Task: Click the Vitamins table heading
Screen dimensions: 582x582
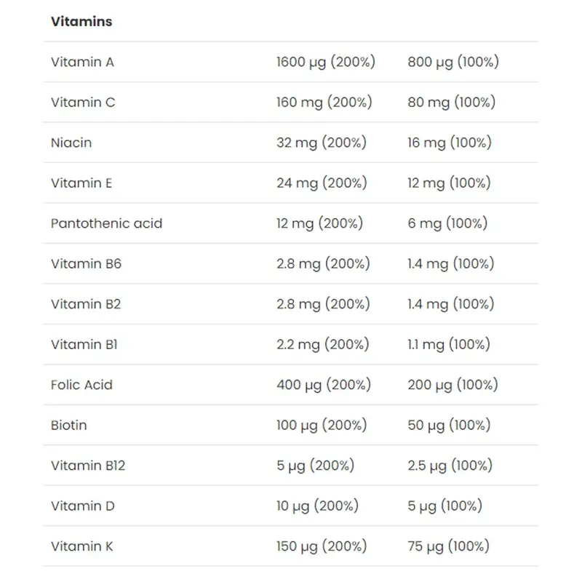Action: 81,22
